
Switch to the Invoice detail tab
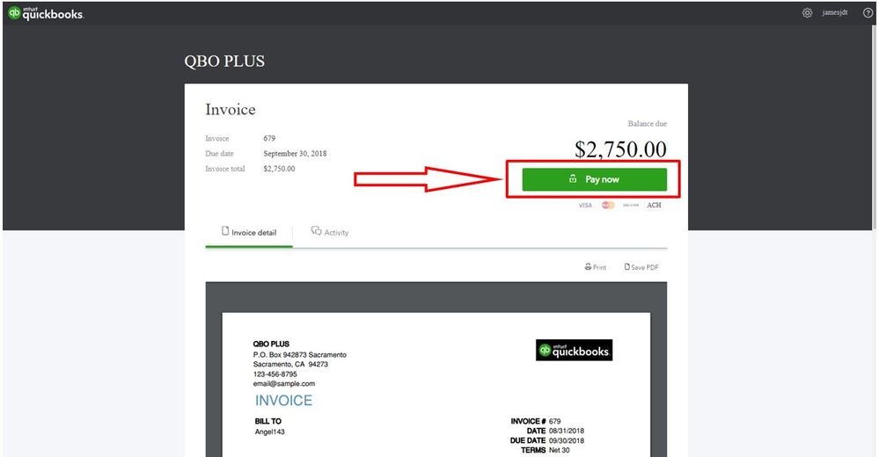point(249,233)
